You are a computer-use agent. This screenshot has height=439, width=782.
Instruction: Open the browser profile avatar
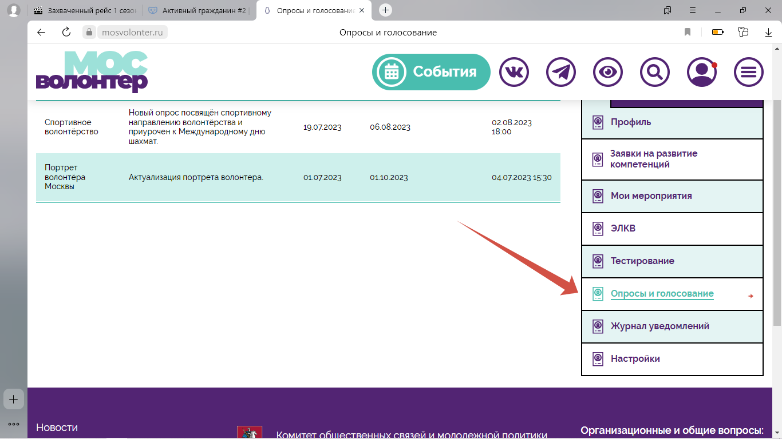pos(13,10)
